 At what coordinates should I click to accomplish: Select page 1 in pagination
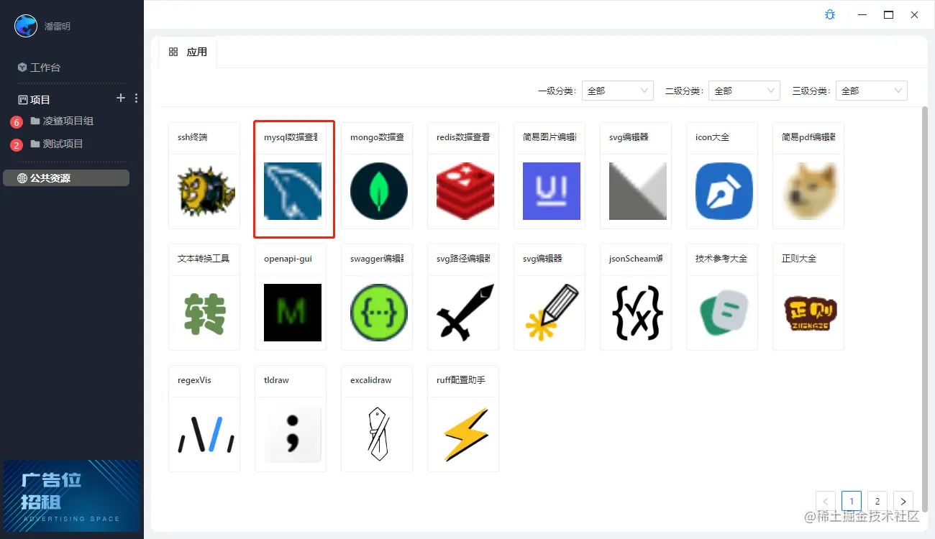tap(851, 501)
